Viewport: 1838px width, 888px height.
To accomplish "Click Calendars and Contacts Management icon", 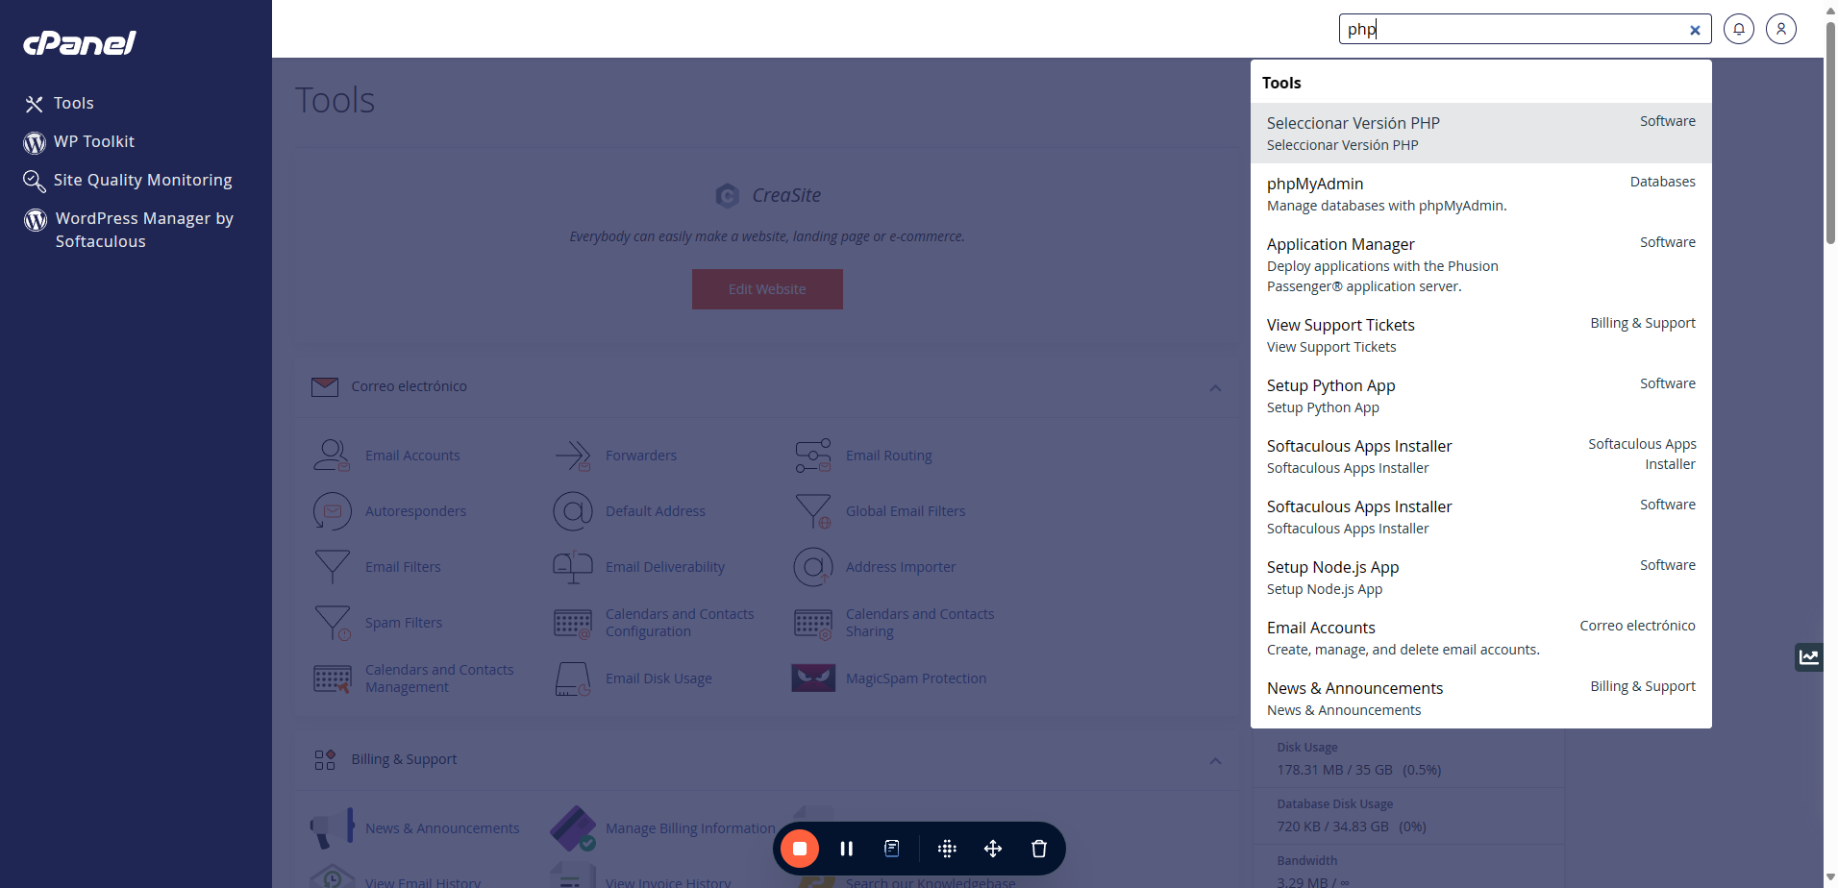I will coord(332,678).
